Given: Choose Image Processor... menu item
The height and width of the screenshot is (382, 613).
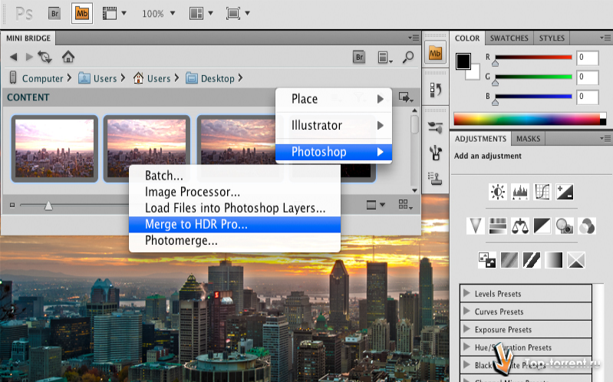Looking at the screenshot, I should (x=235, y=192).
